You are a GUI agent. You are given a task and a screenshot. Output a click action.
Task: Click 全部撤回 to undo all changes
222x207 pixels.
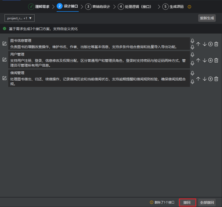[207, 202]
